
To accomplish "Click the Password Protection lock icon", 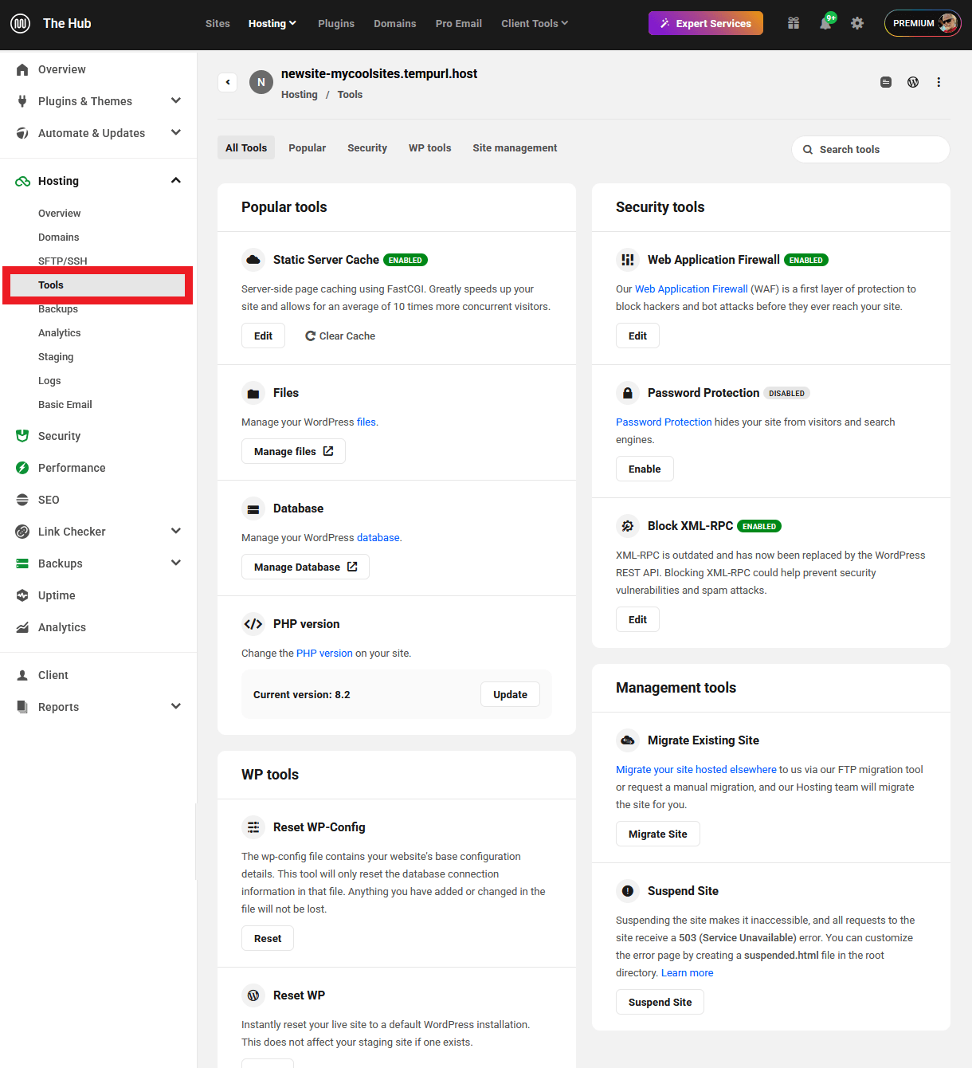I will pyautogui.click(x=628, y=393).
